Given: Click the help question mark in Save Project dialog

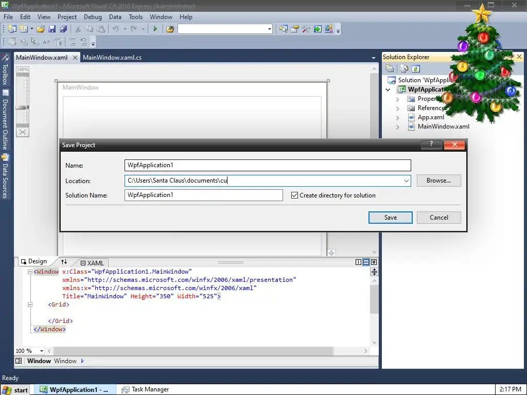Looking at the screenshot, I should coord(431,145).
